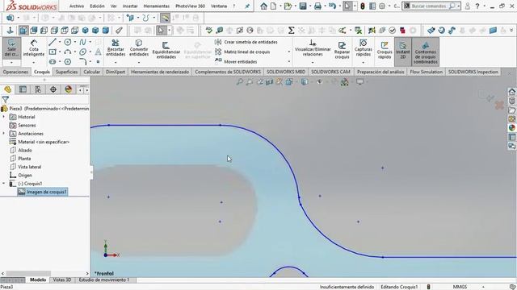This screenshot has width=517, height=290.
Task: Click the filter icon in feature tree
Action: [x=6, y=99]
